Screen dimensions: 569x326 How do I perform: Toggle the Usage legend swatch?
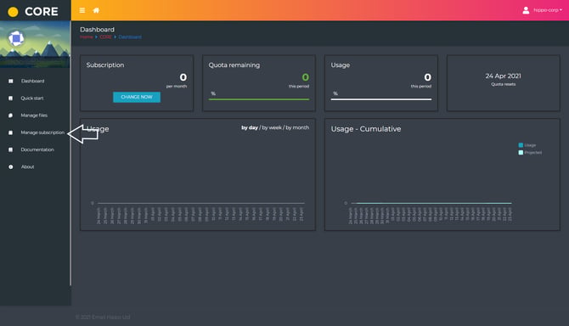[521, 145]
